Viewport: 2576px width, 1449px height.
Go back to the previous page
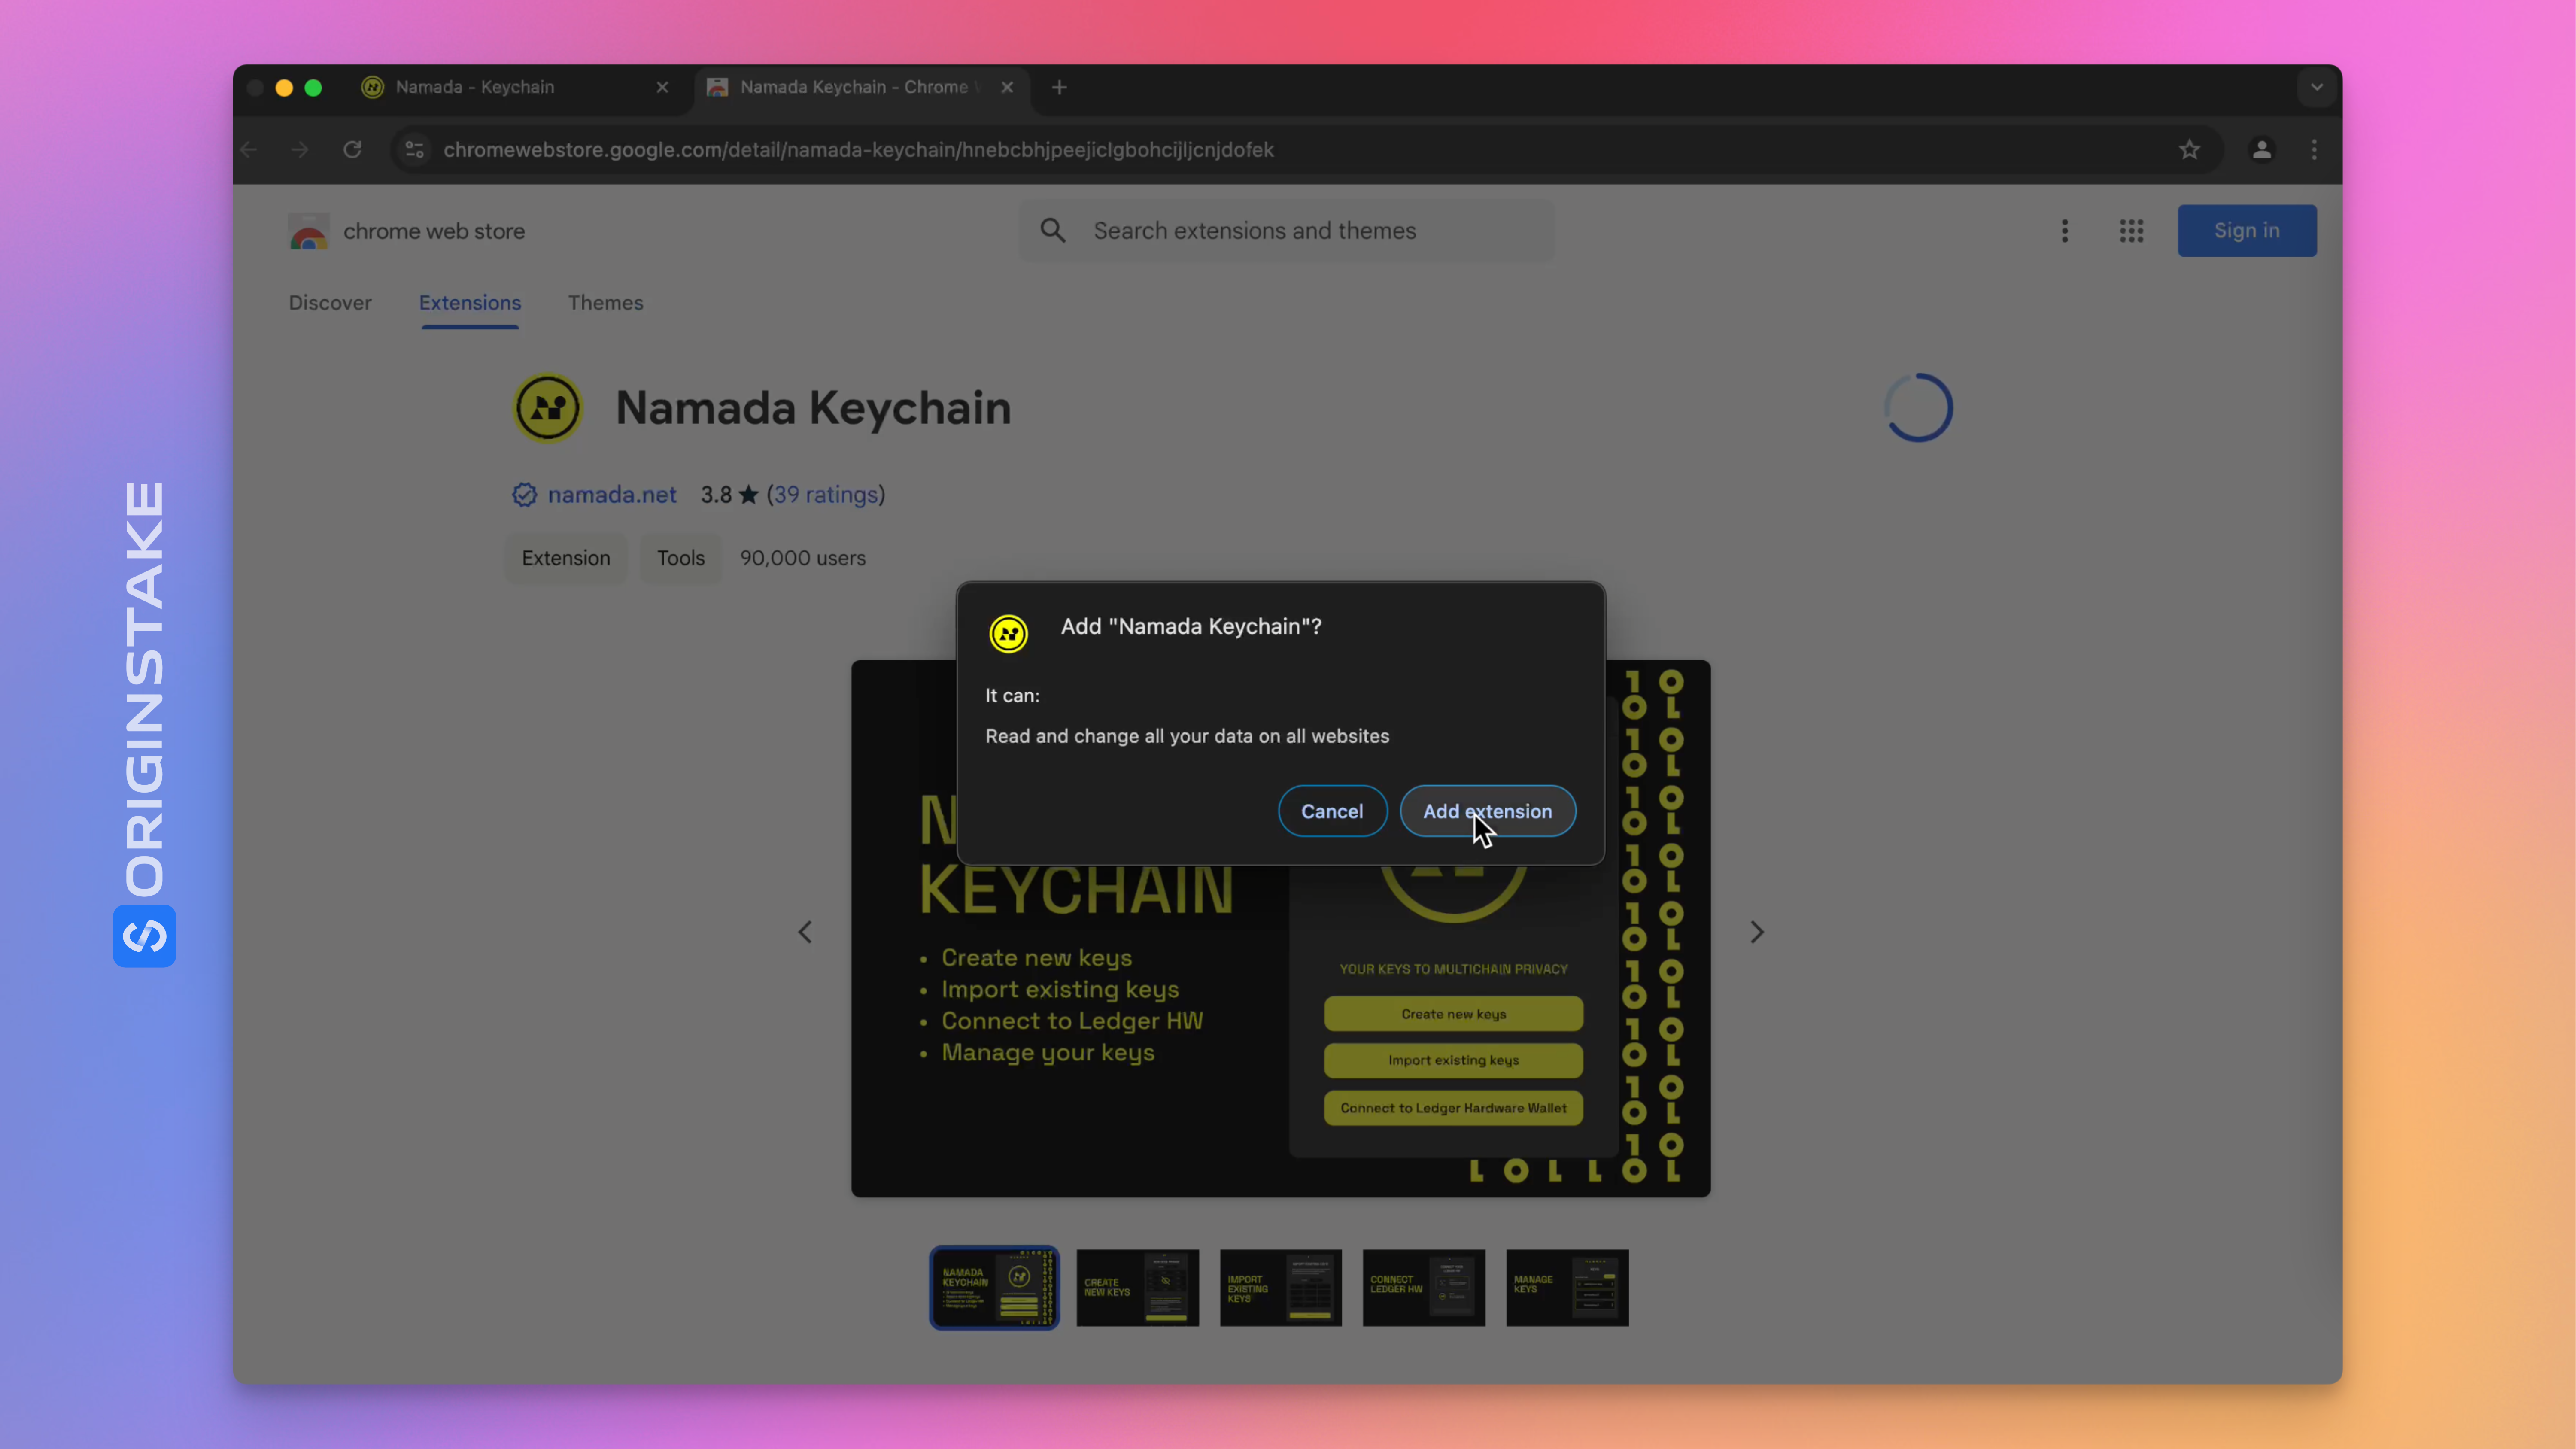pos(250,149)
